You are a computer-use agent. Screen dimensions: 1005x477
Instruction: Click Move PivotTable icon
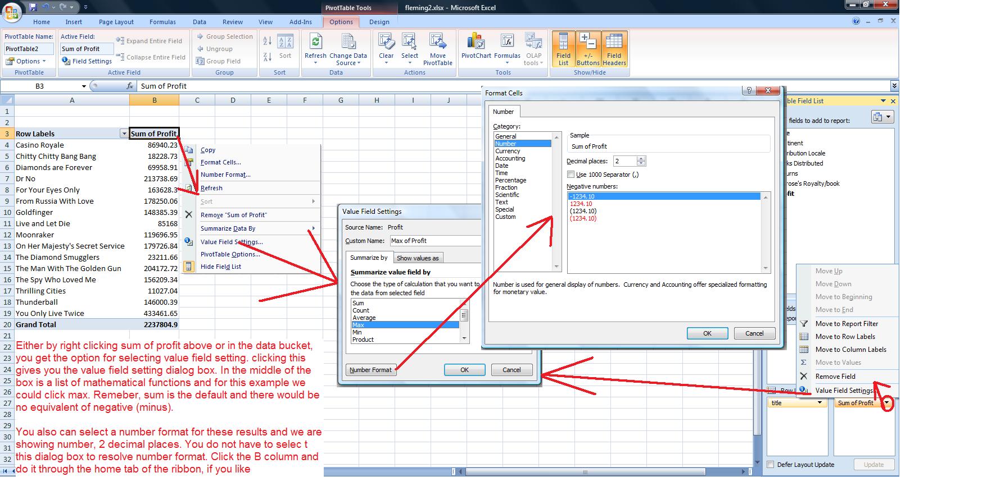click(437, 42)
